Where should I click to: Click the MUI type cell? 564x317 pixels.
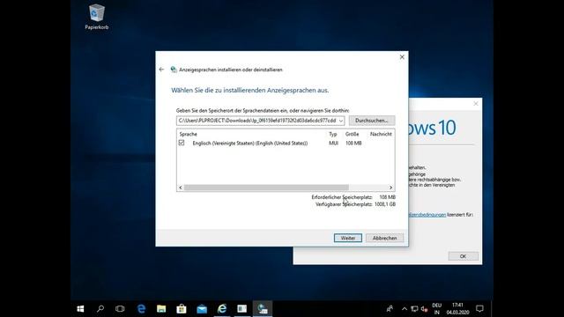point(333,143)
